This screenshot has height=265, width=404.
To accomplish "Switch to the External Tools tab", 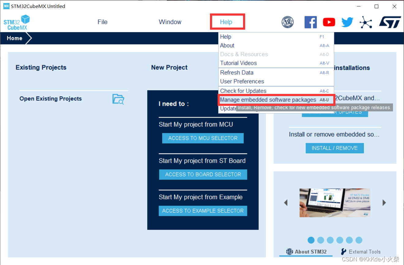I will coord(361,252).
